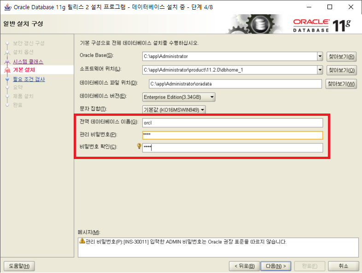Click the 제품 설치 step in sidebar
Viewport: 362px width, 273px height.
click(23, 96)
